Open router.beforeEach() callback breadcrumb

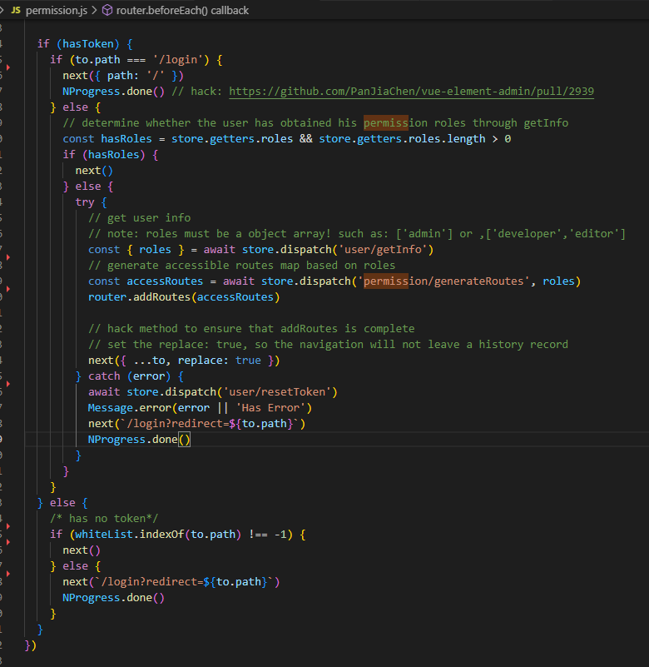(x=182, y=10)
